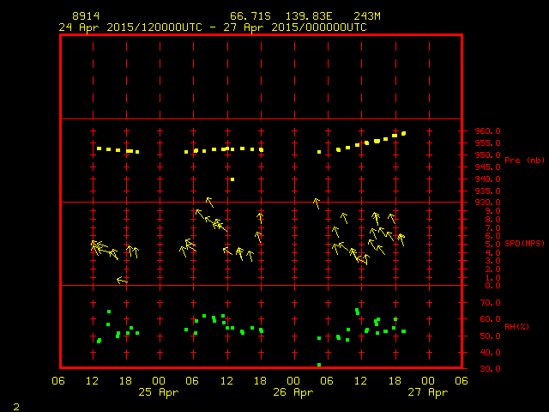Image resolution: width=549 pixels, height=412 pixels.
Task: Click the 7.0 wind speed tick label
Action: (x=492, y=228)
